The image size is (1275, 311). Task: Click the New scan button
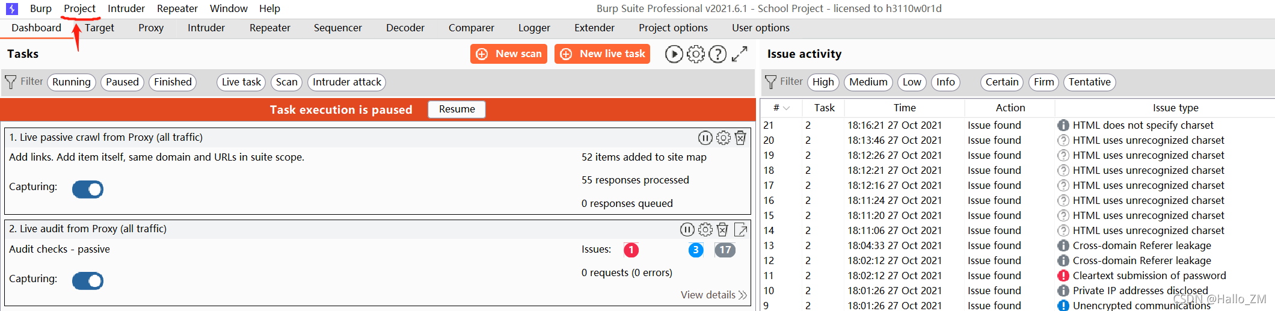(x=509, y=54)
